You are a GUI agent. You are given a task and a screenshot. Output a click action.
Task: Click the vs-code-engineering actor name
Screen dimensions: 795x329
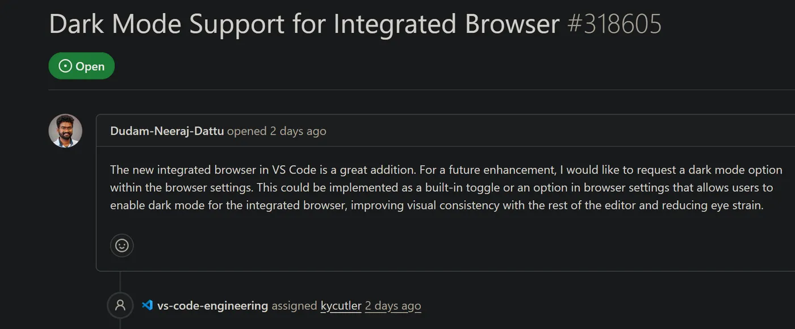[212, 306]
